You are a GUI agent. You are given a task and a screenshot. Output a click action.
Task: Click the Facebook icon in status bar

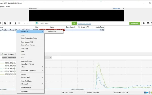pos(145,92)
